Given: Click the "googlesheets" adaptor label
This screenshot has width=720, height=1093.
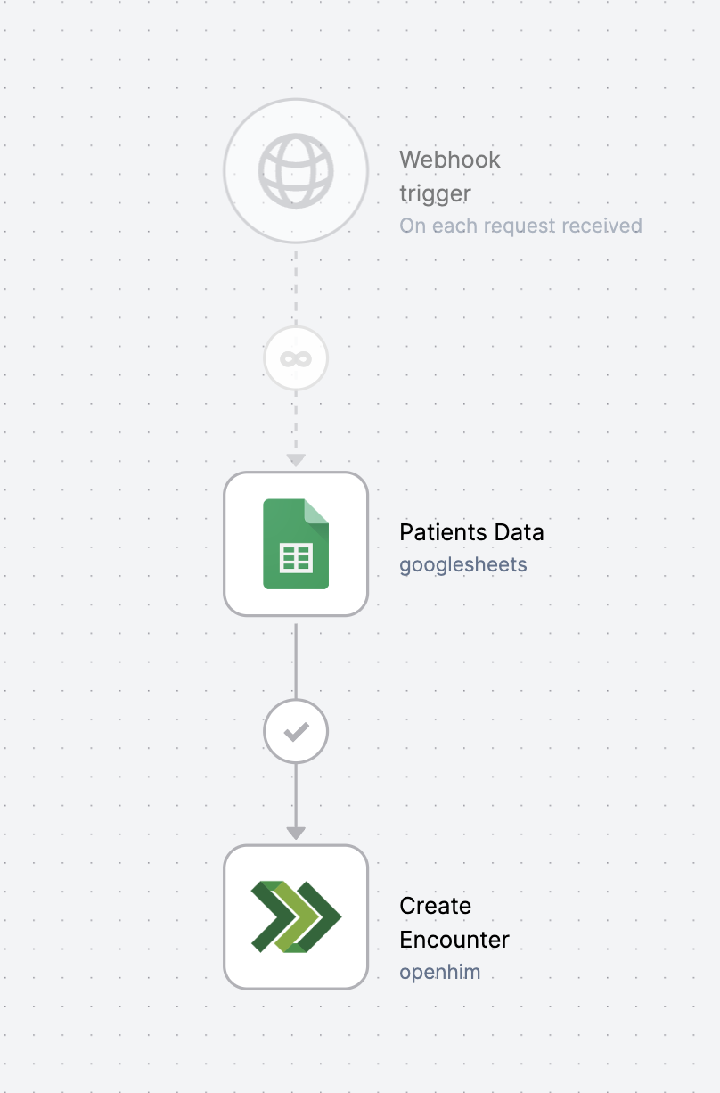Looking at the screenshot, I should (x=463, y=565).
